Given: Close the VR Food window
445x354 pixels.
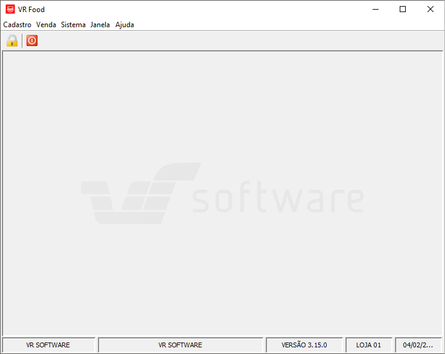Looking at the screenshot, I should coord(431,10).
